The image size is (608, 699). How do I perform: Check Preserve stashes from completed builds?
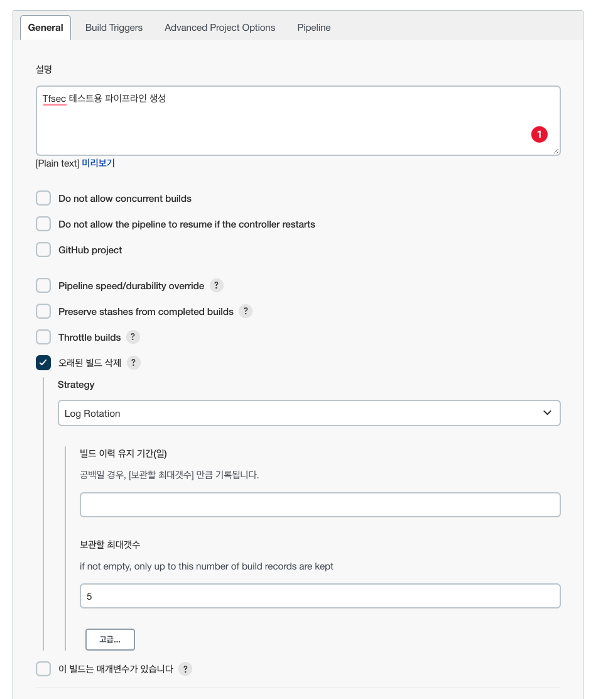43,312
